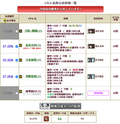Viewport: 120px width, 124px height.
Task: Click the スキル追加合成候補一覧 page title
Action: pos(60,3)
